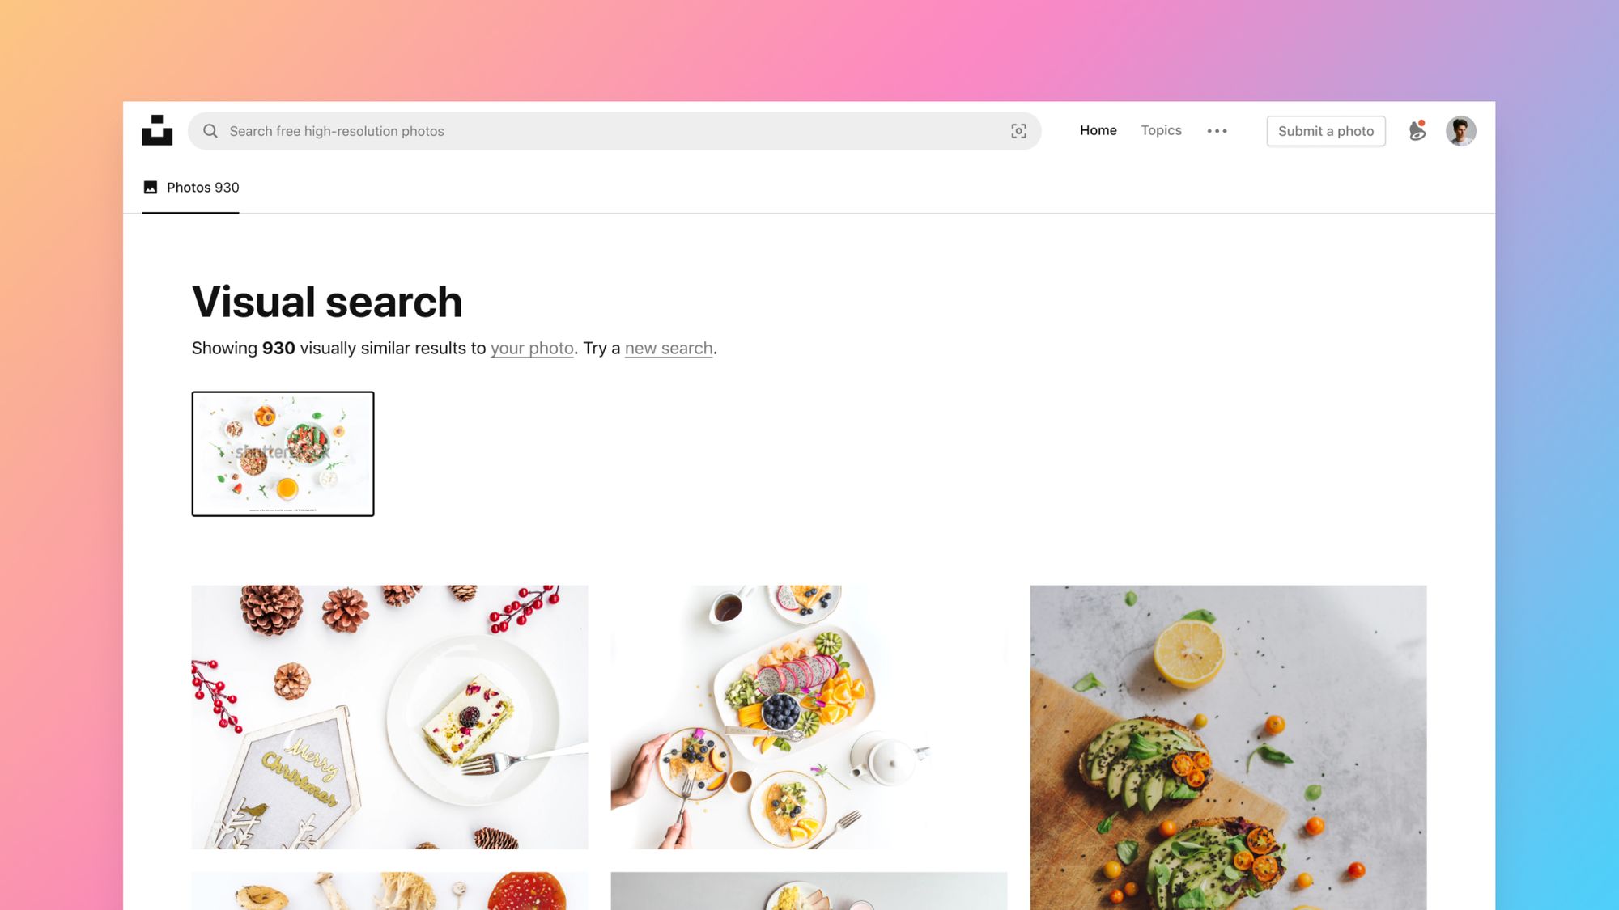The width and height of the screenshot is (1619, 910).
Task: Follow the 'your photo' link
Action: click(x=532, y=349)
